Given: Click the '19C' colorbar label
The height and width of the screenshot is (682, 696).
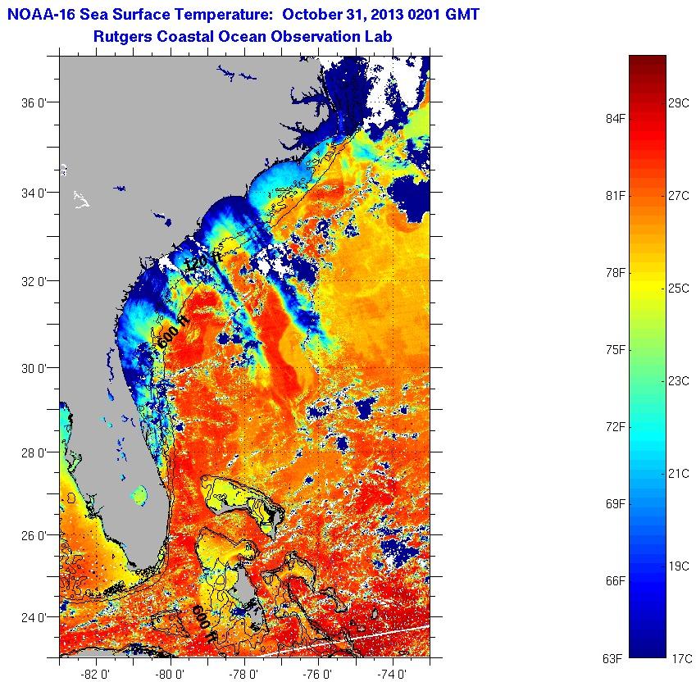Looking at the screenshot, I should tap(679, 566).
